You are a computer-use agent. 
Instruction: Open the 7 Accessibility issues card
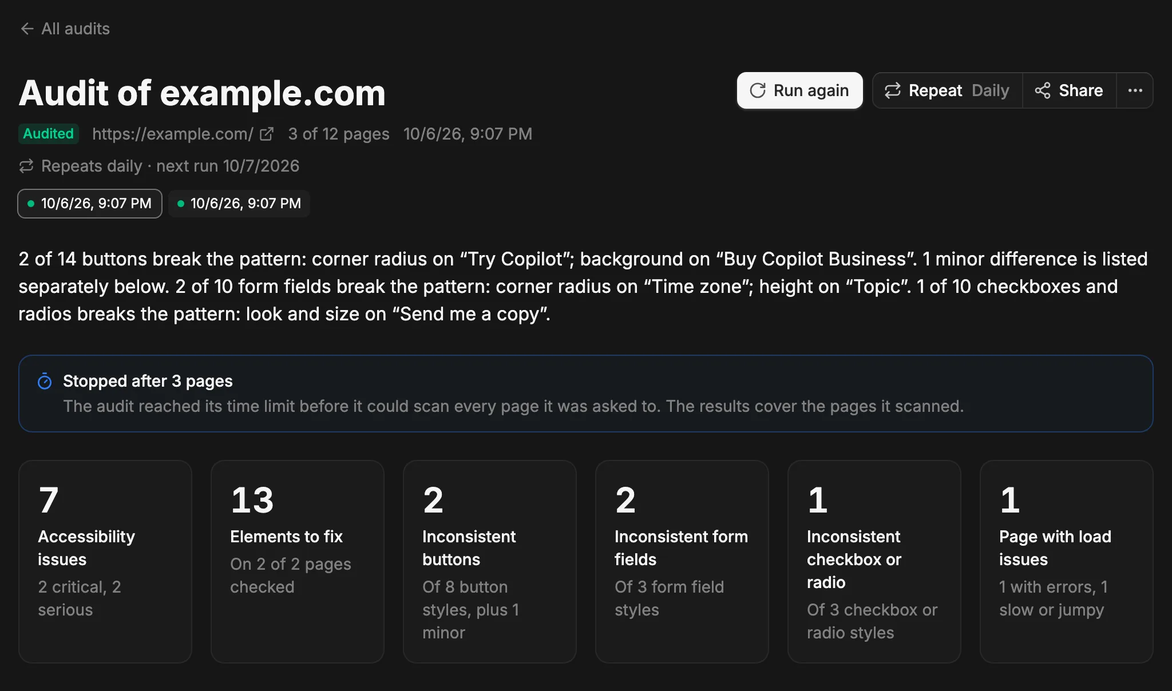pos(105,562)
